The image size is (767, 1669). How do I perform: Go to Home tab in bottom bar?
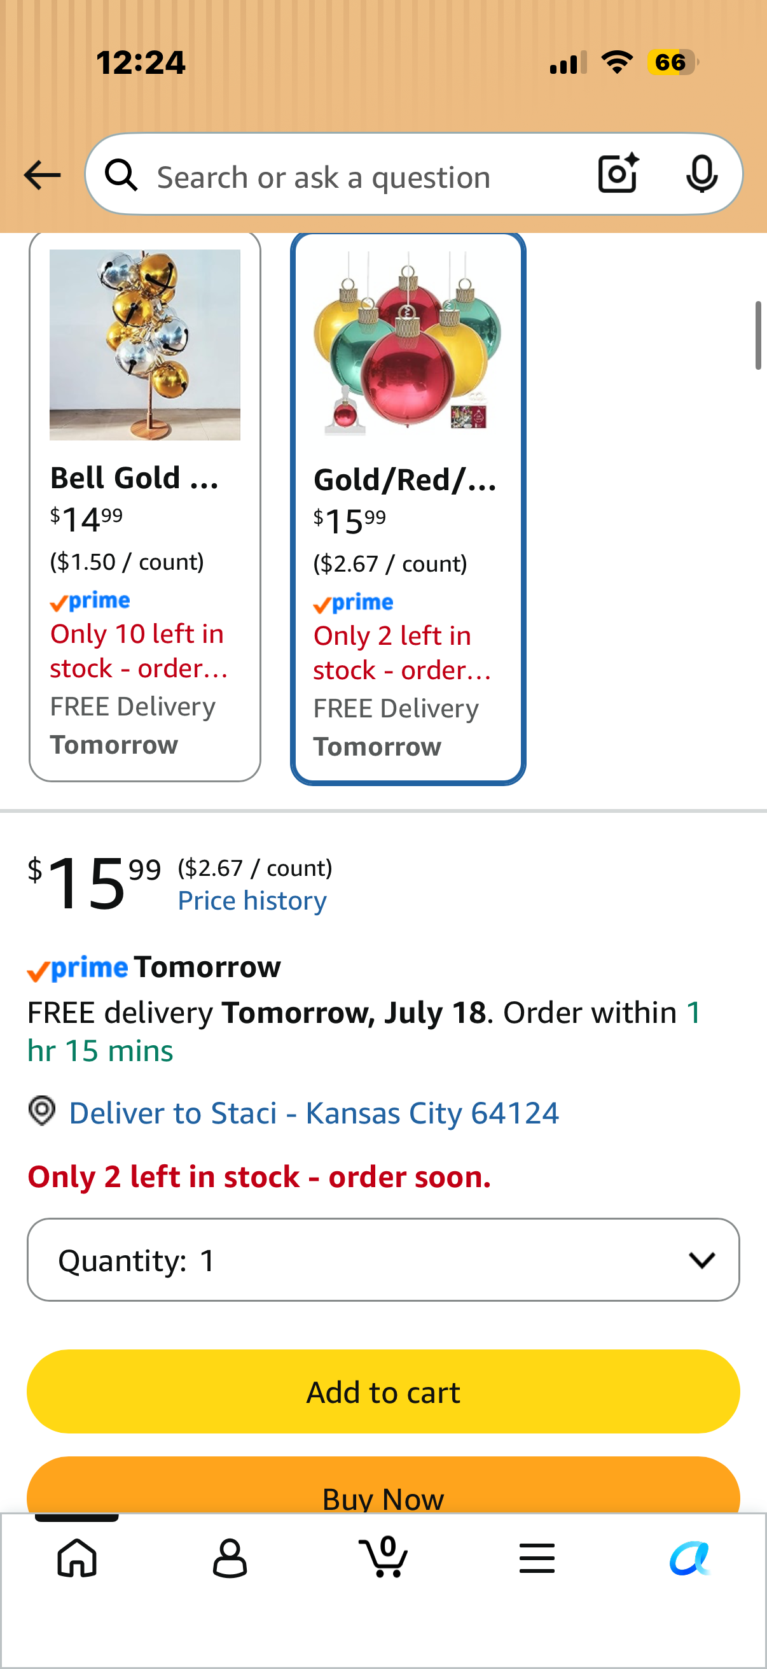77,1558
